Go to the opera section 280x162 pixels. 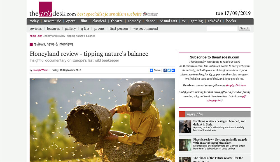click(x=71, y=21)
